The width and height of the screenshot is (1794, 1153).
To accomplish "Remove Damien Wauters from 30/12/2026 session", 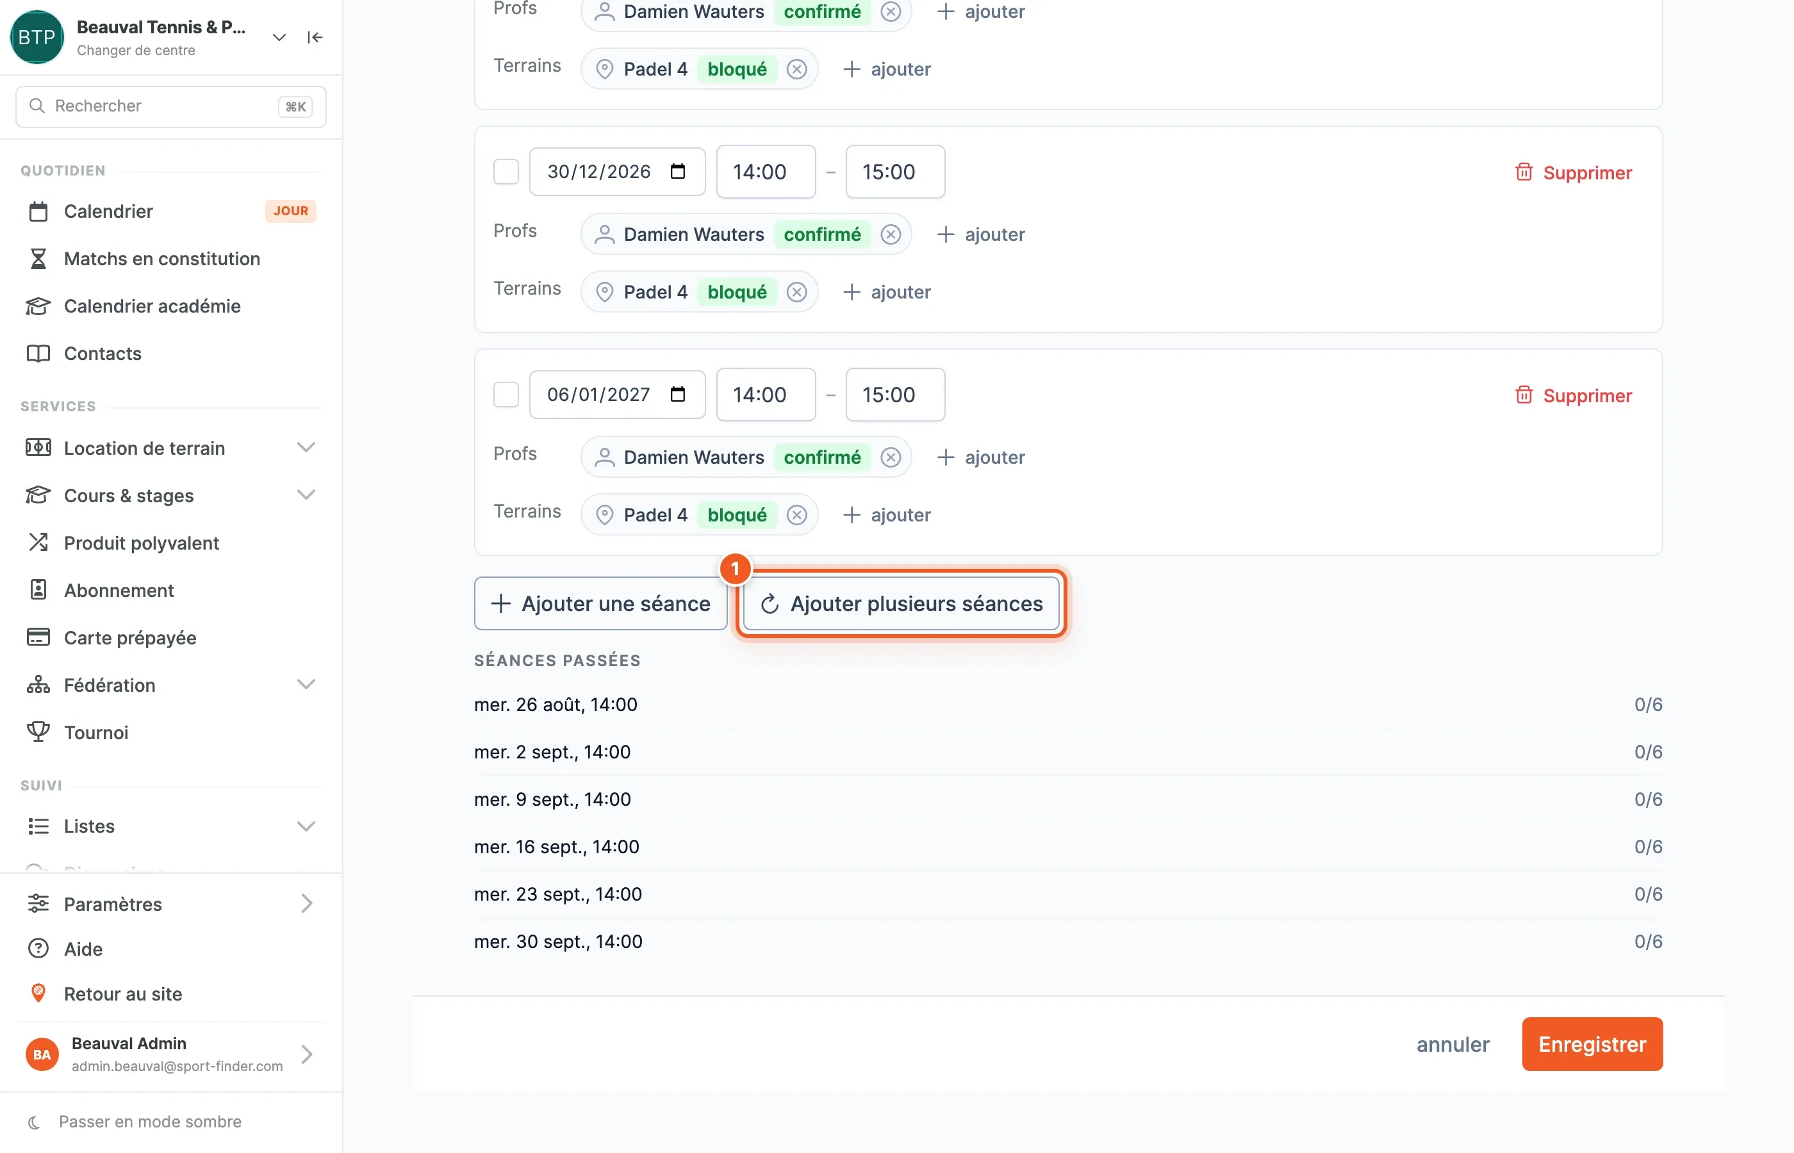I will 890,234.
